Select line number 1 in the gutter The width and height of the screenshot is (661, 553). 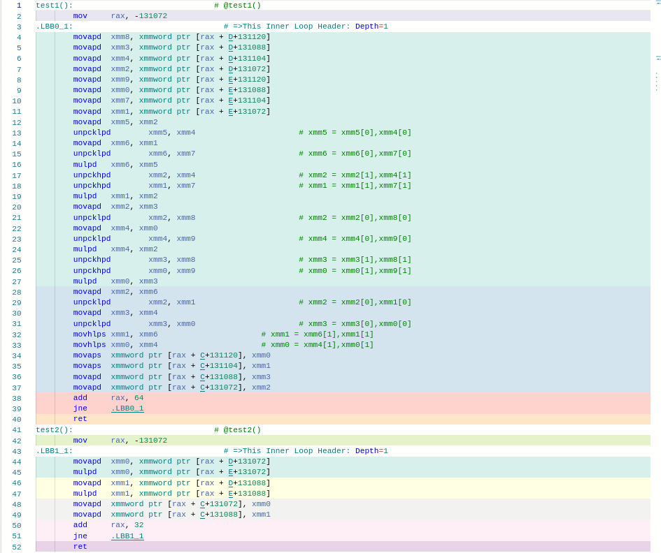coord(19,6)
